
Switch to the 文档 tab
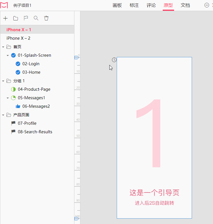click(185, 5)
